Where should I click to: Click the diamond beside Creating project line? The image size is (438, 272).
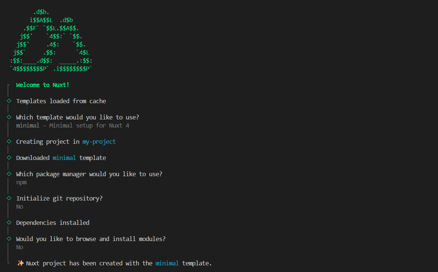pos(9,141)
